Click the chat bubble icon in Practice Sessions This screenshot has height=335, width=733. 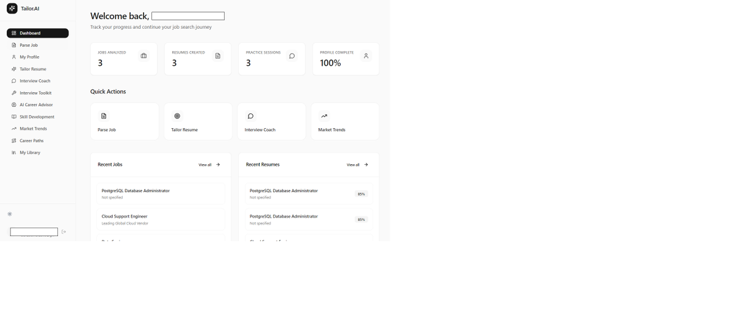[292, 56]
